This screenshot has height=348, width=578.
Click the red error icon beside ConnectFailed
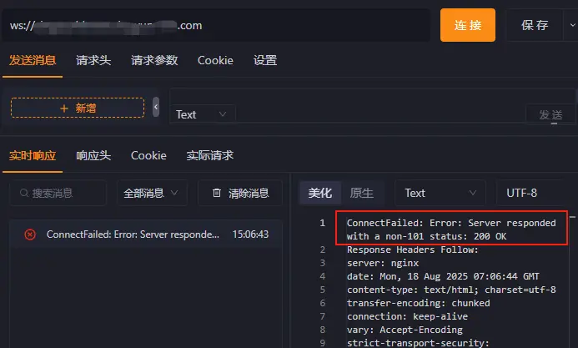click(30, 235)
